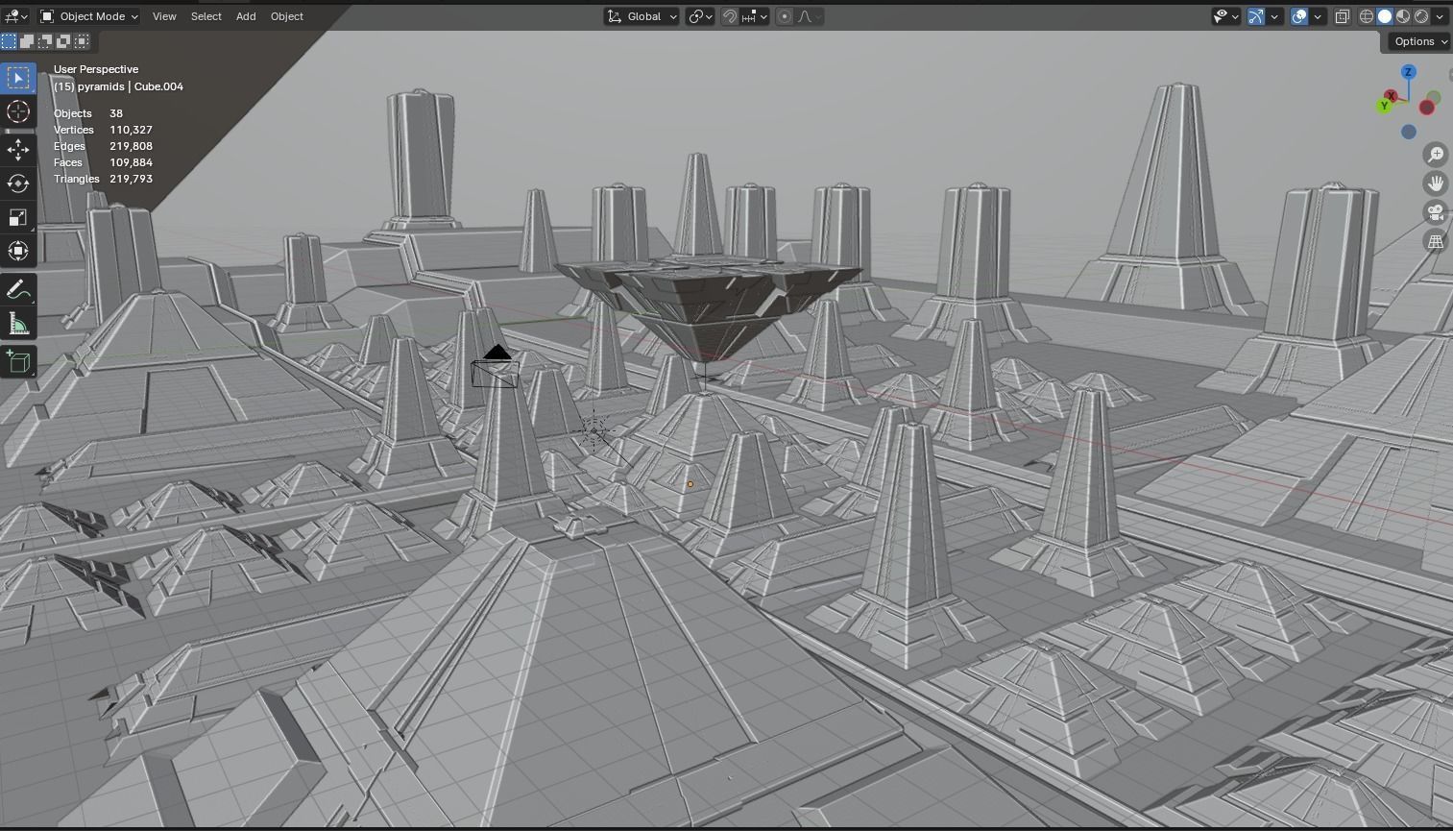Open the Object Mode dropdown
This screenshot has width=1453, height=831.
89,16
